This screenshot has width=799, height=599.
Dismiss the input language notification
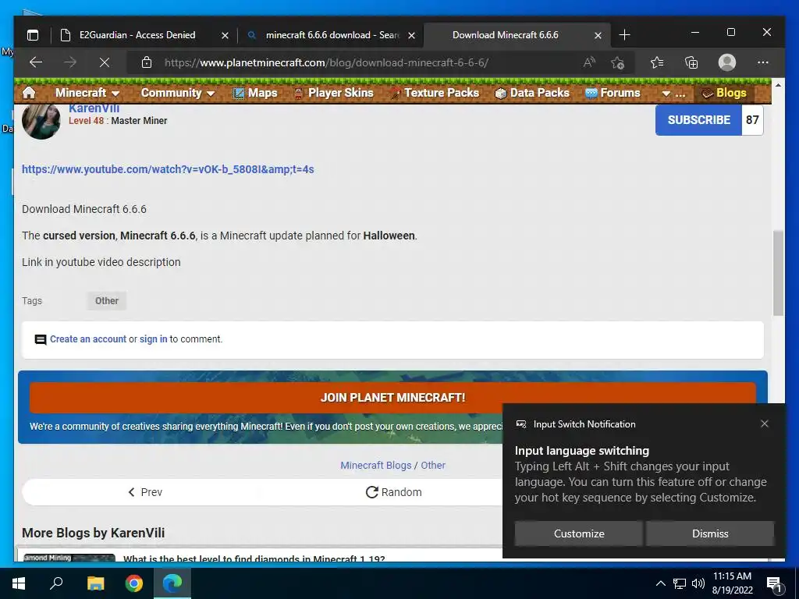pos(710,533)
